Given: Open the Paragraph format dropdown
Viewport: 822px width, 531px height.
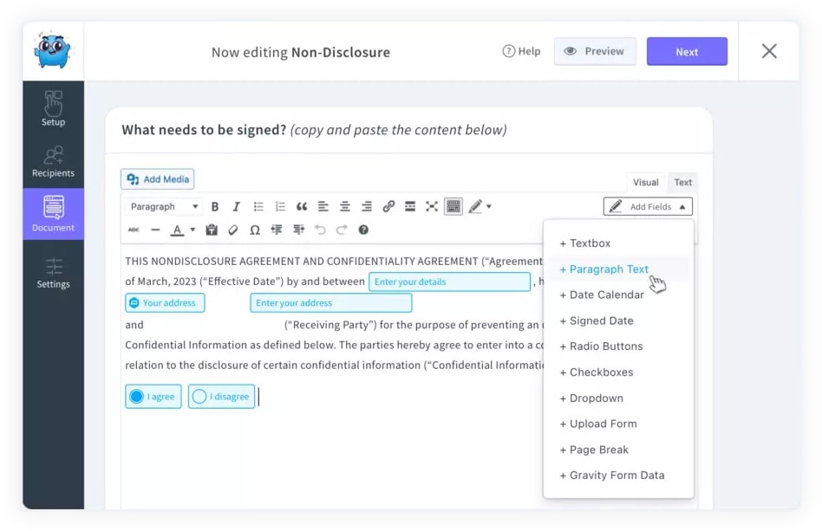Looking at the screenshot, I should (x=163, y=206).
